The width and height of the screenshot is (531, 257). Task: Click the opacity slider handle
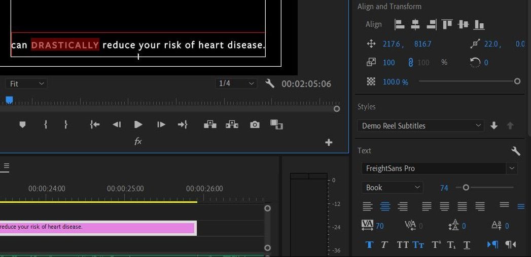click(x=517, y=81)
